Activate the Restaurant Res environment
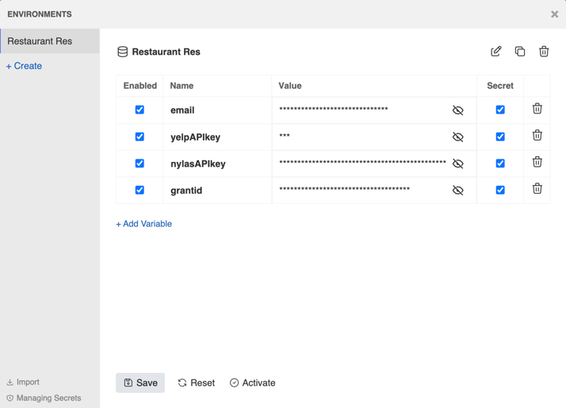Screen dimensions: 566x408 pyautogui.click(x=252, y=383)
